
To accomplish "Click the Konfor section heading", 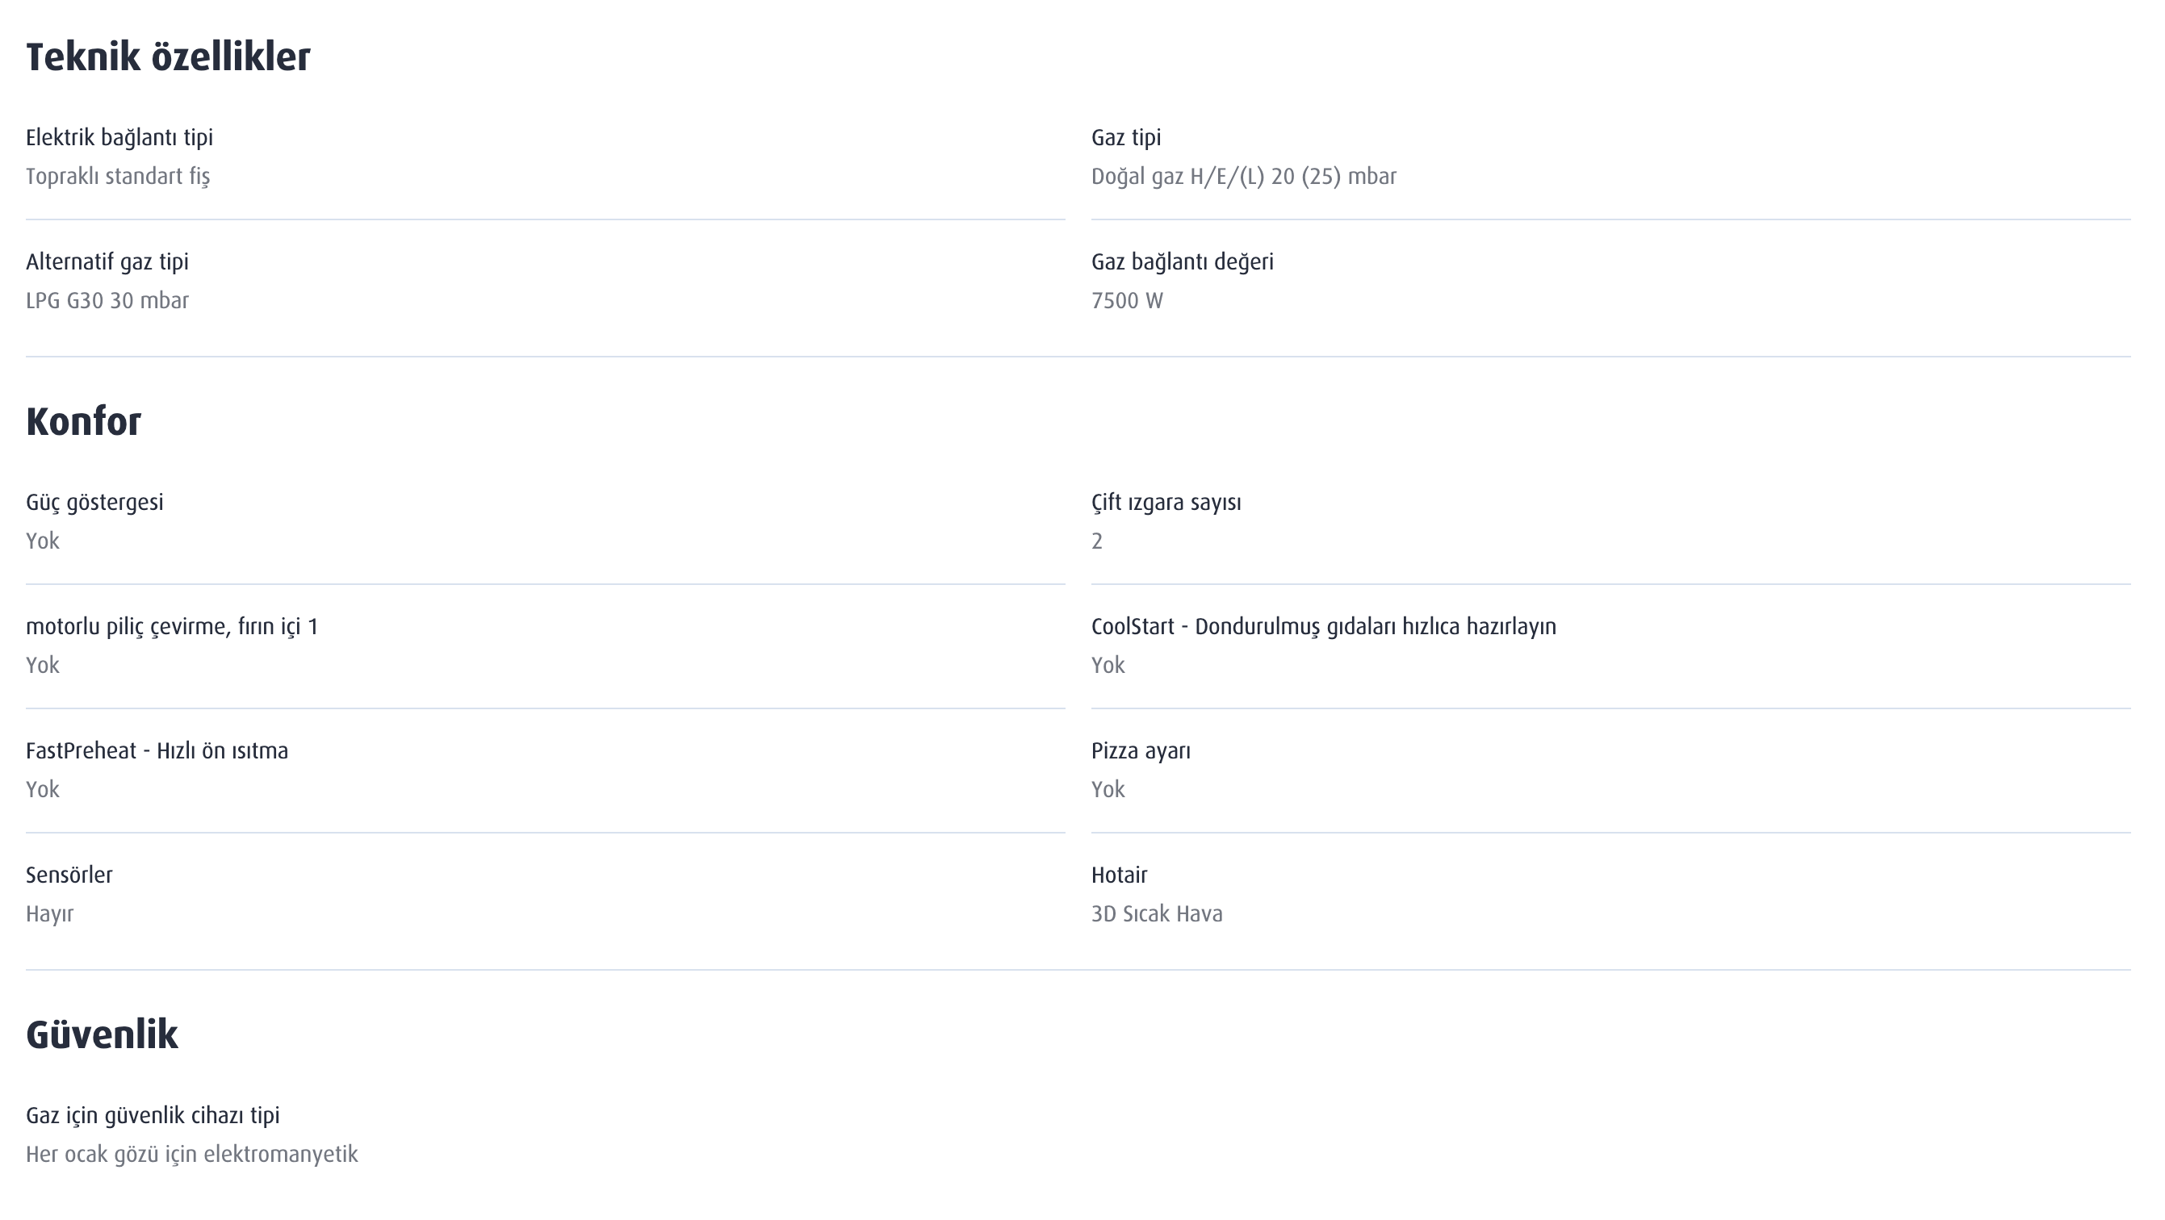I will pos(83,422).
